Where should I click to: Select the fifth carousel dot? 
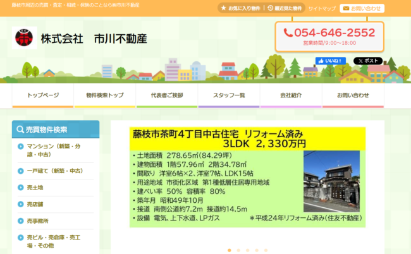pos(266,250)
